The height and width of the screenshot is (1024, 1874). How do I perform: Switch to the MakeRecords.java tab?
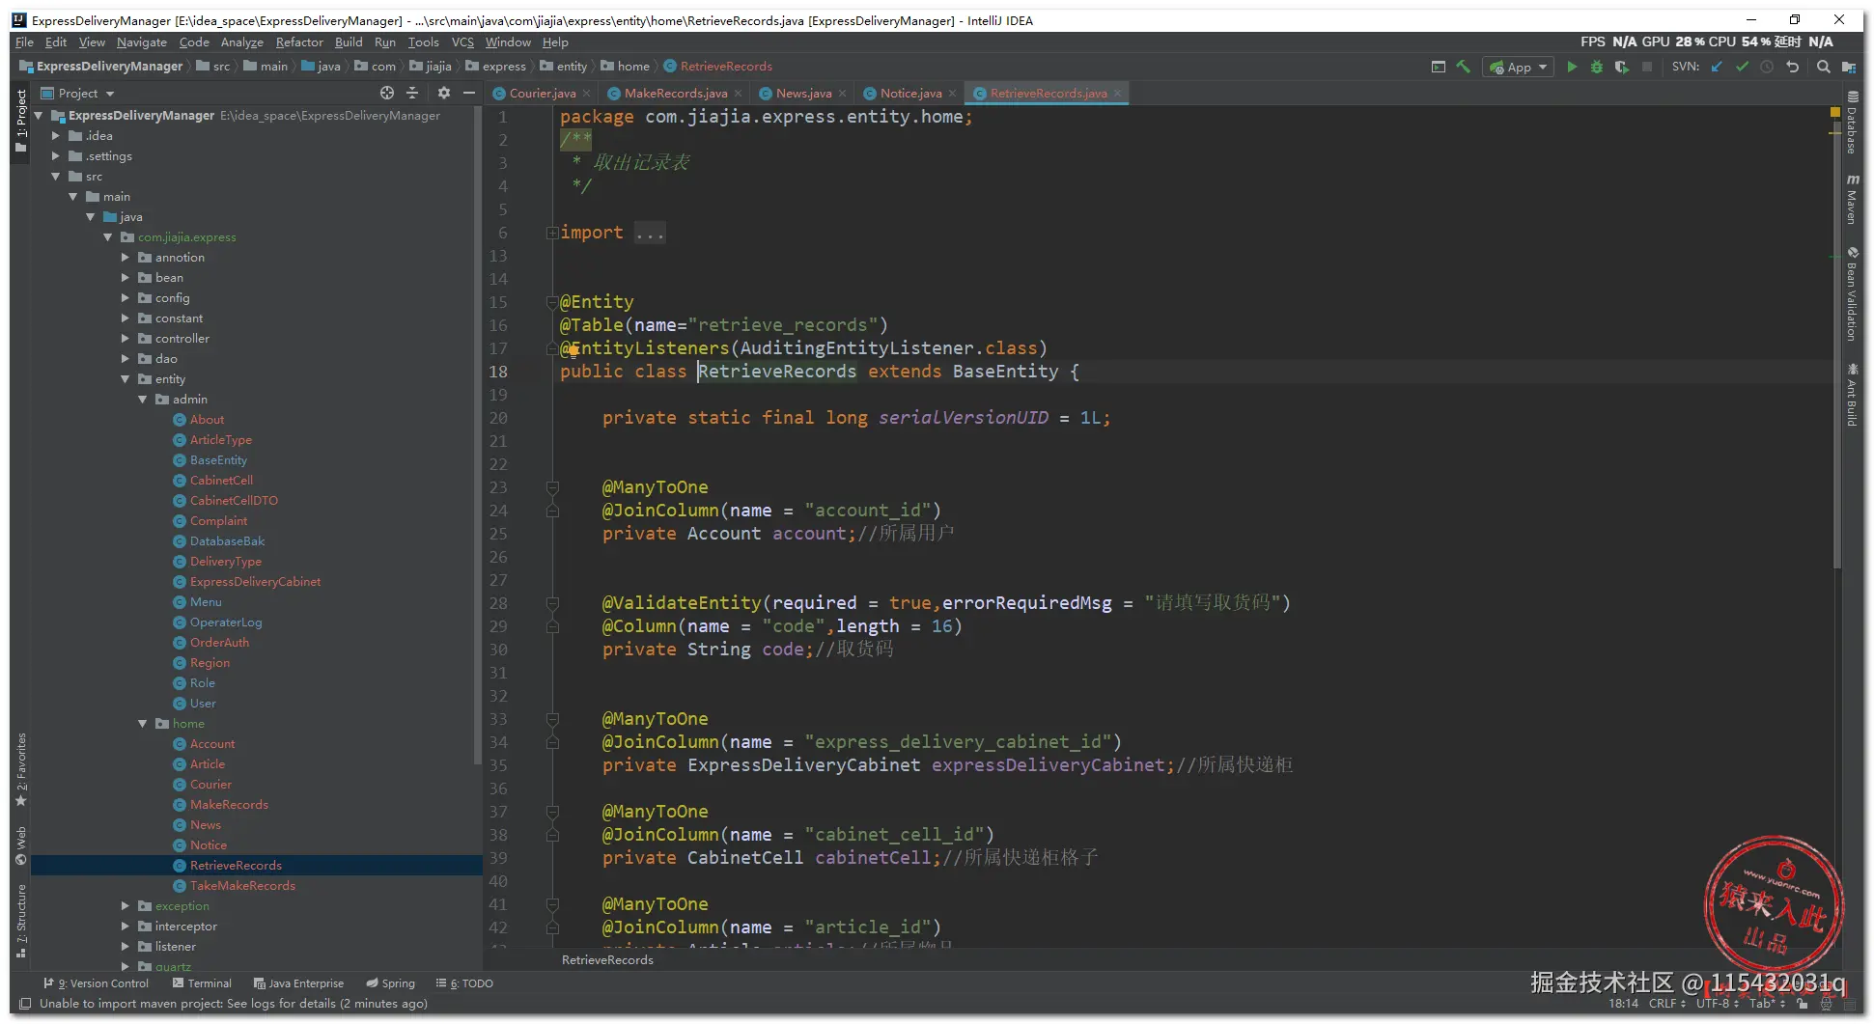tap(675, 94)
